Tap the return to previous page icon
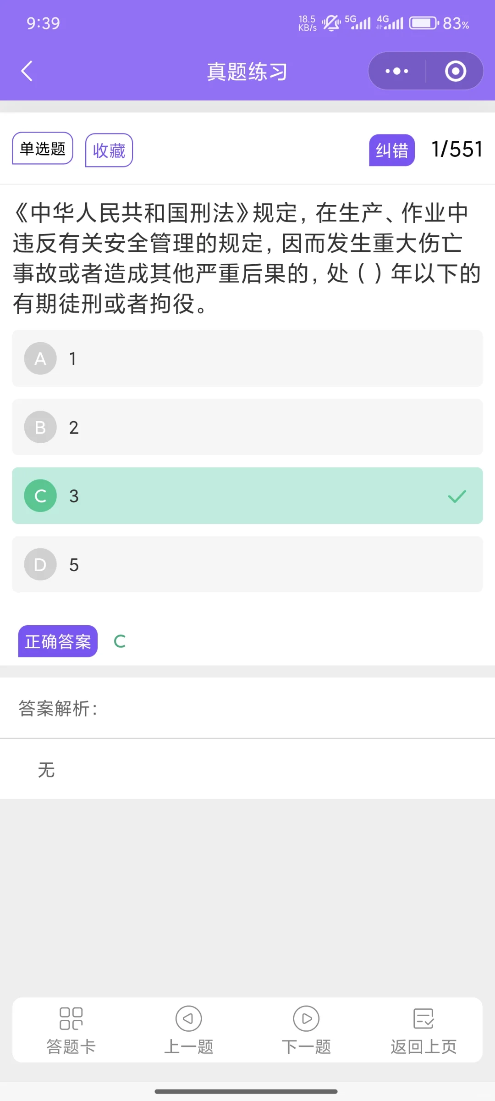 [x=423, y=1018]
